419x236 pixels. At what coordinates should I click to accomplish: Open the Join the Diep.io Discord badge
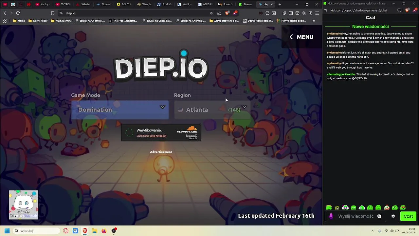pos(23,205)
